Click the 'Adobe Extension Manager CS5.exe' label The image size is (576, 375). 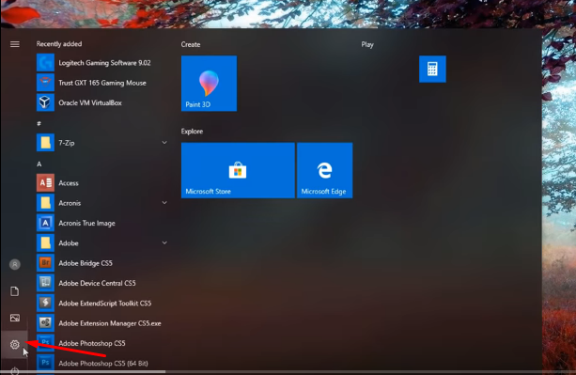point(110,323)
